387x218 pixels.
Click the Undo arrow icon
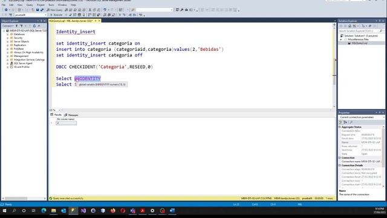coord(105,10)
